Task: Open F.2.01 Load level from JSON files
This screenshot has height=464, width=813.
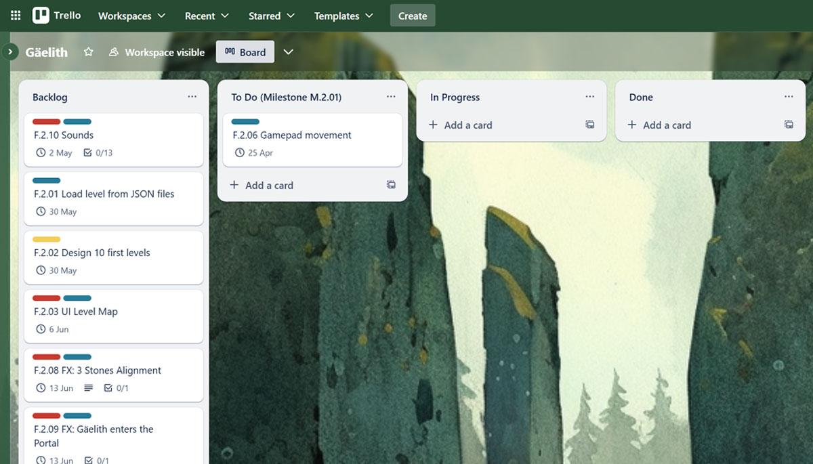Action: coord(114,198)
